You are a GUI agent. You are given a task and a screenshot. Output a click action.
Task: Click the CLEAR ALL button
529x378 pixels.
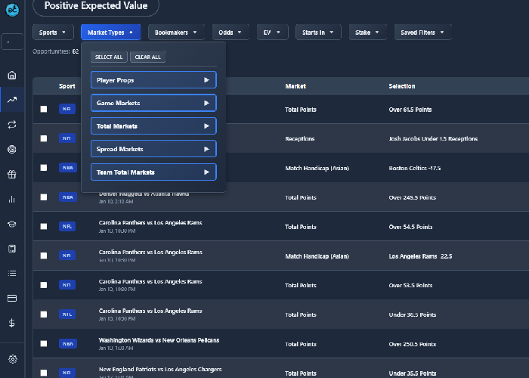[148, 57]
